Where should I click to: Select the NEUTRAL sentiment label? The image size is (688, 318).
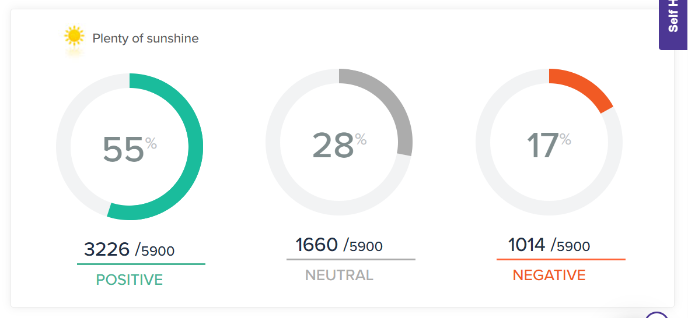(339, 275)
